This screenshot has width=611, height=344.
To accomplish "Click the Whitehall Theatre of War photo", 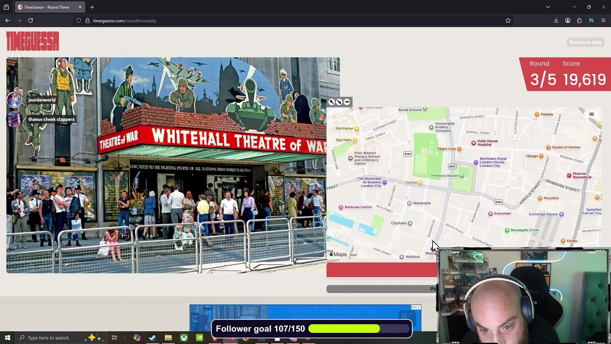I will [x=173, y=165].
